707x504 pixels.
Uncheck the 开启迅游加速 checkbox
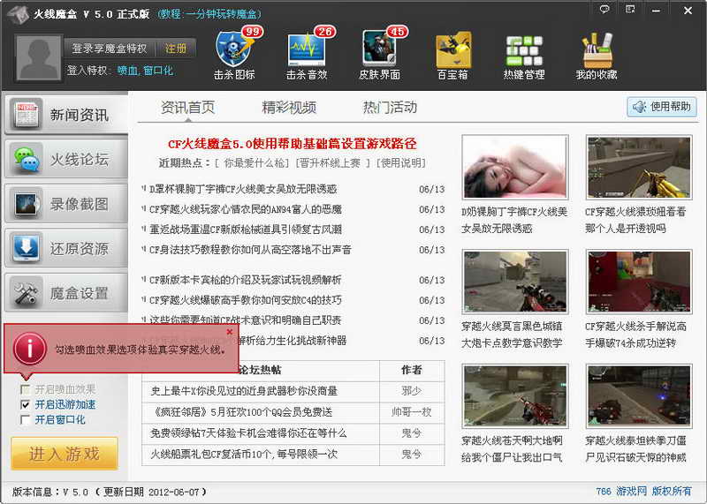(x=26, y=404)
